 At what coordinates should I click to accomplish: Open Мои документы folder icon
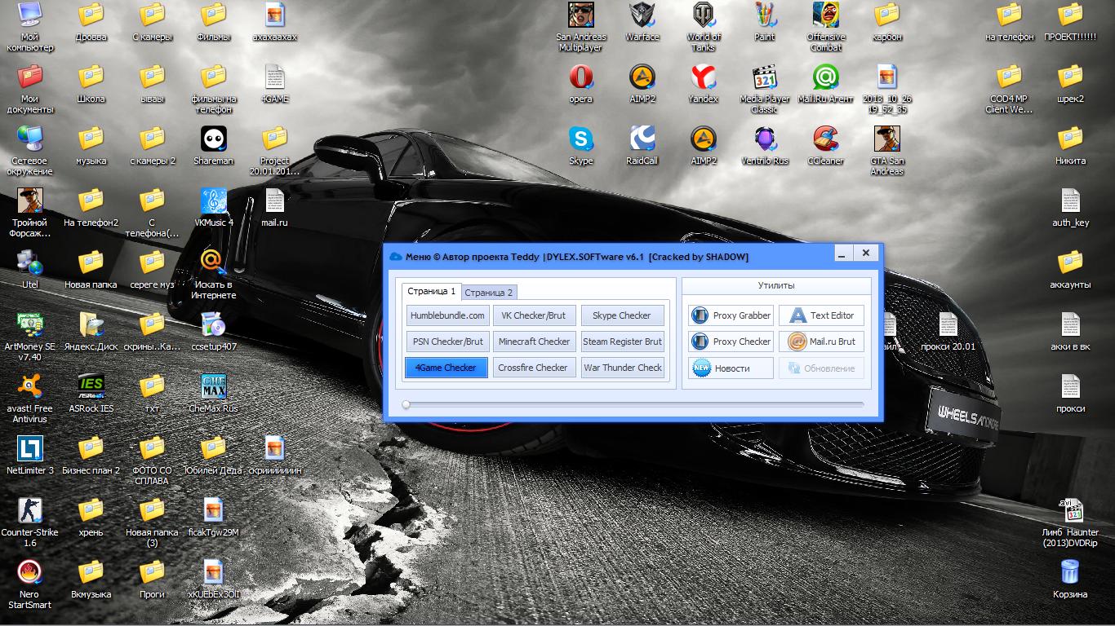[30, 89]
